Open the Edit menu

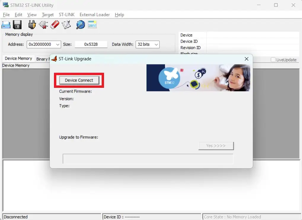(18, 15)
